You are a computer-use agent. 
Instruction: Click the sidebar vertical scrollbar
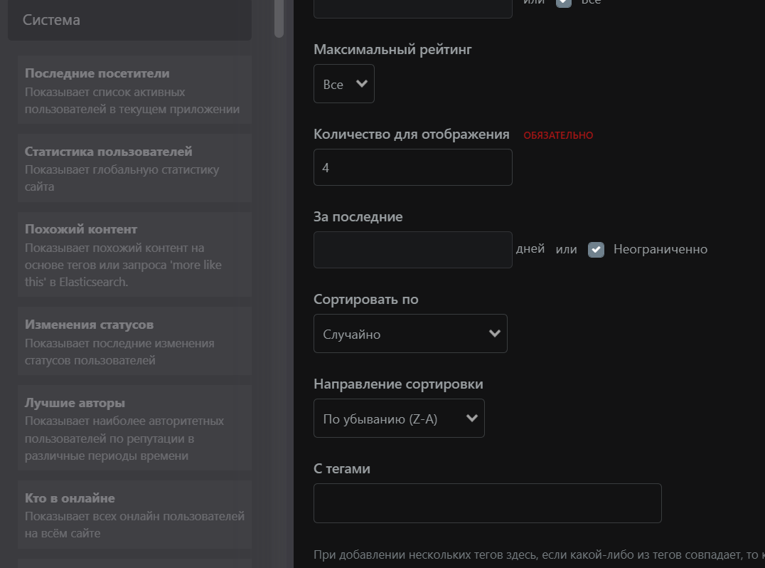[279, 18]
